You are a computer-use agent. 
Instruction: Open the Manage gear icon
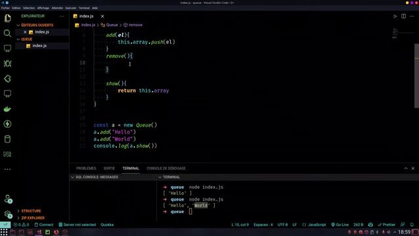click(7, 214)
